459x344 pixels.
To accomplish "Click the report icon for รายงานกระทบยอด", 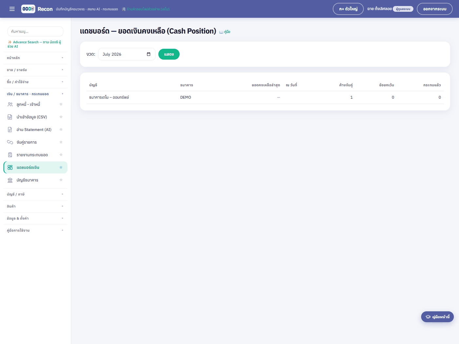I will (x=10, y=155).
